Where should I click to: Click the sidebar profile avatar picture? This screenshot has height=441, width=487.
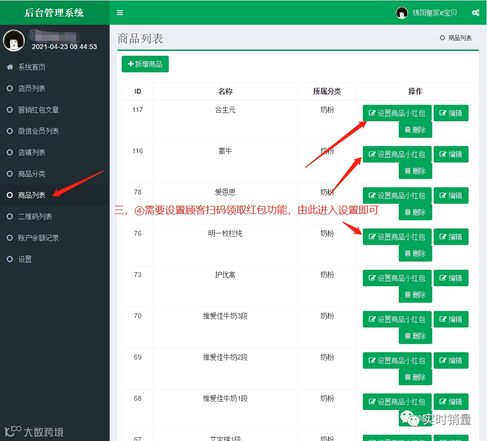point(14,40)
